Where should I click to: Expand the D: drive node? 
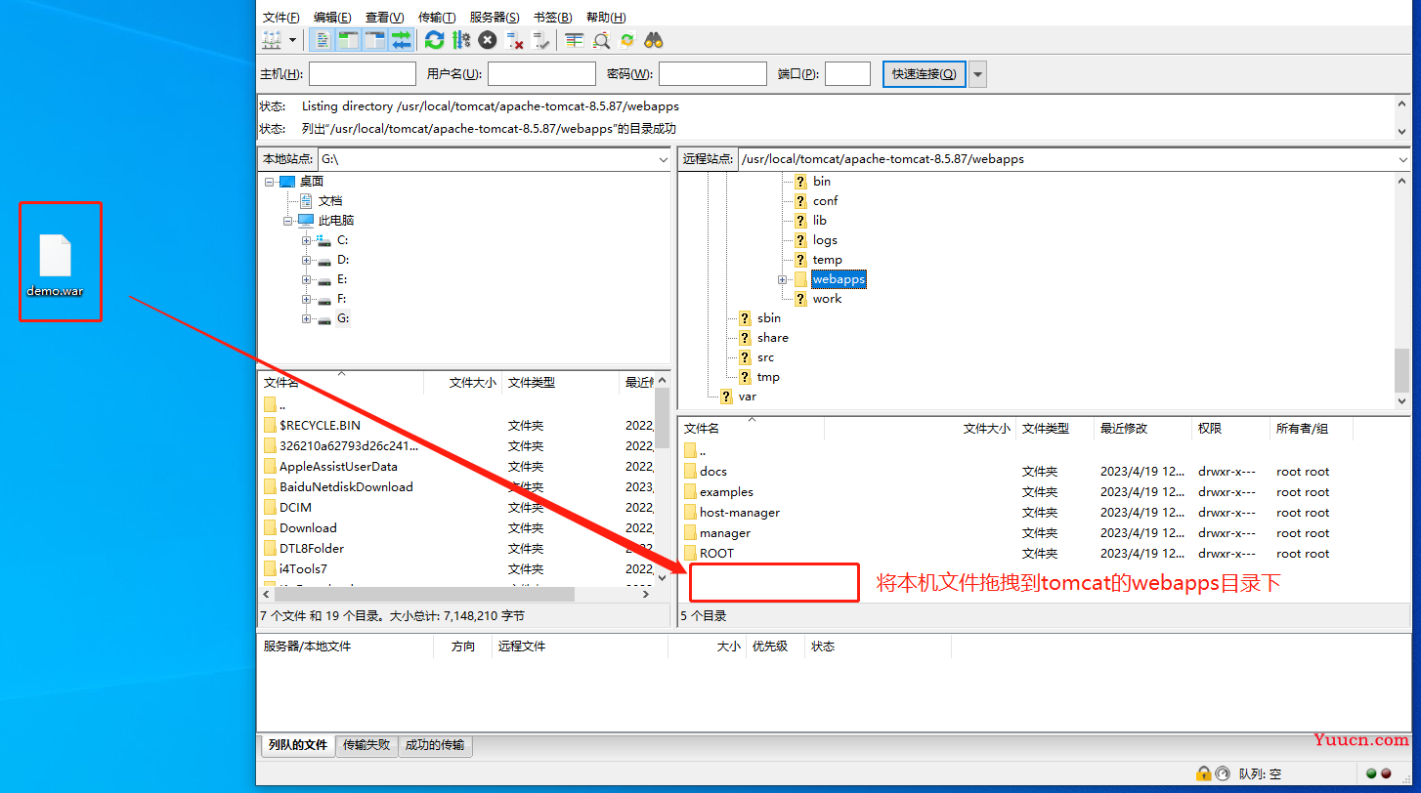pyautogui.click(x=307, y=260)
